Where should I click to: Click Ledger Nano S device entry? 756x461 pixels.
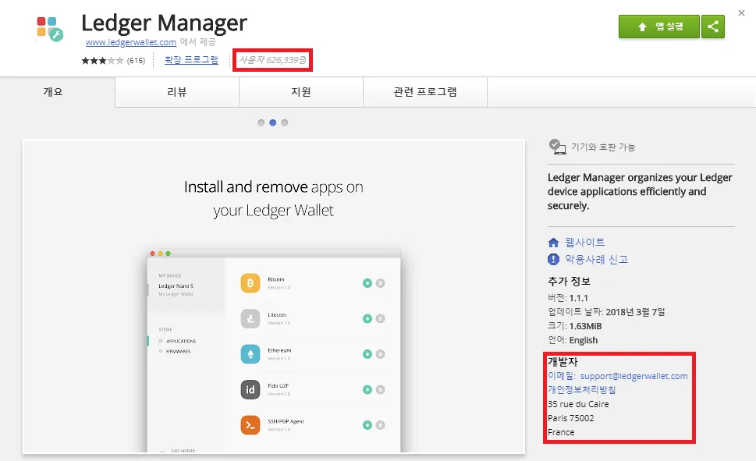tap(176, 286)
